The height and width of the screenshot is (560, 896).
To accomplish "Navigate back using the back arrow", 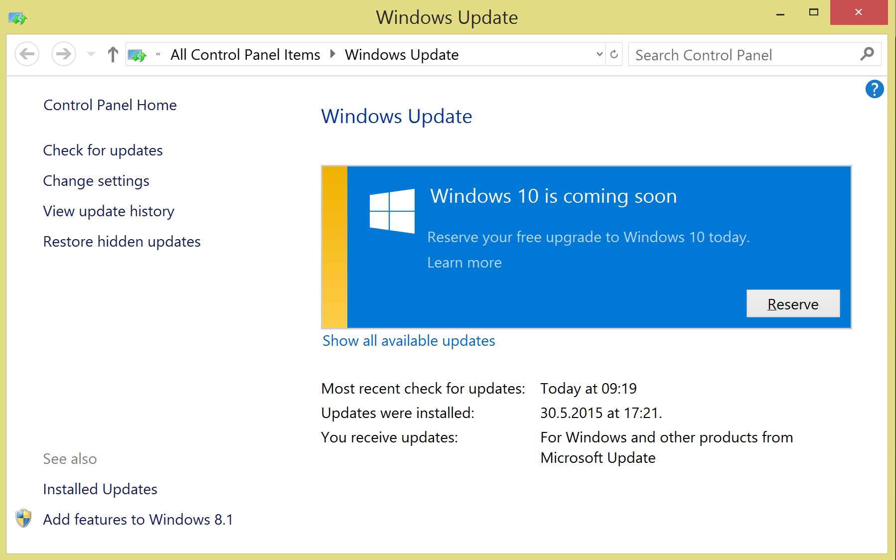I will point(27,54).
